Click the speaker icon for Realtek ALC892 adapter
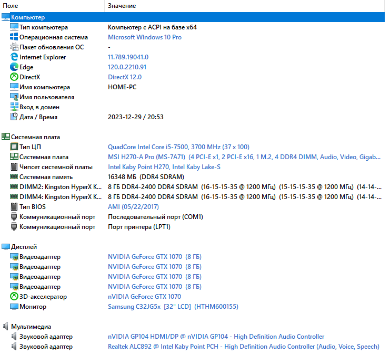 [x=14, y=346]
